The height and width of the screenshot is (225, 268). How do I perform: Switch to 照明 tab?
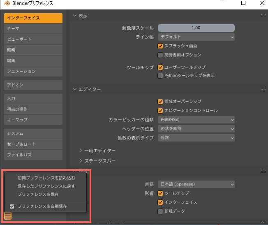pyautogui.click(x=33, y=50)
